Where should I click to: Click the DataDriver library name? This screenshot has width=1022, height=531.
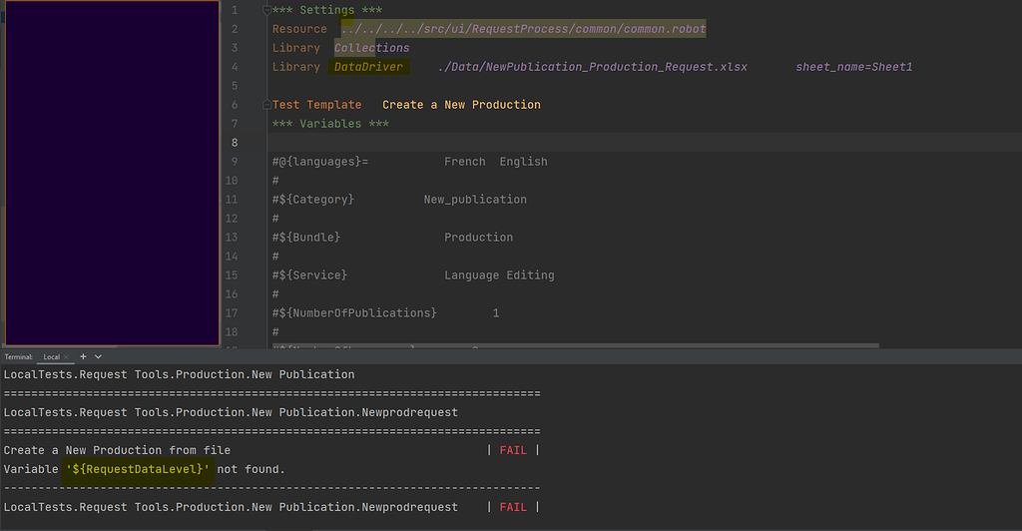pyautogui.click(x=368, y=67)
